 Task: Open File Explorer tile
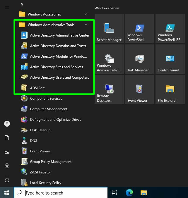pos(170,89)
